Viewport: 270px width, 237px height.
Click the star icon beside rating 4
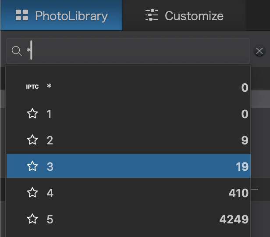coord(32,193)
